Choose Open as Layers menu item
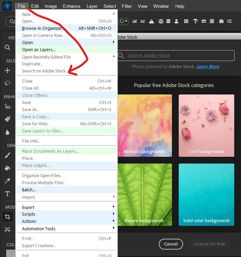The height and width of the screenshot is (257, 241). point(67,49)
